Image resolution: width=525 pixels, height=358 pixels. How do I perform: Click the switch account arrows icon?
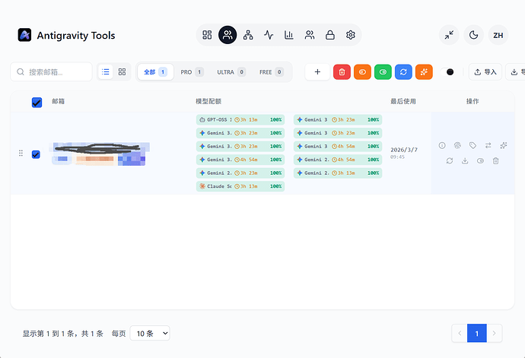tap(488, 145)
